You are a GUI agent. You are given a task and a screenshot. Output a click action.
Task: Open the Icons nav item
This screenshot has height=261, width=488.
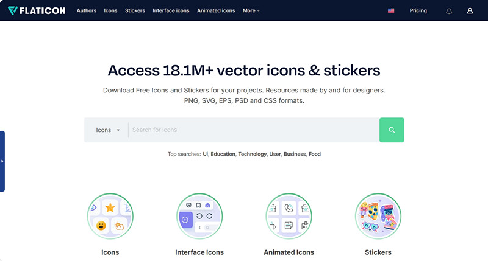tap(110, 10)
